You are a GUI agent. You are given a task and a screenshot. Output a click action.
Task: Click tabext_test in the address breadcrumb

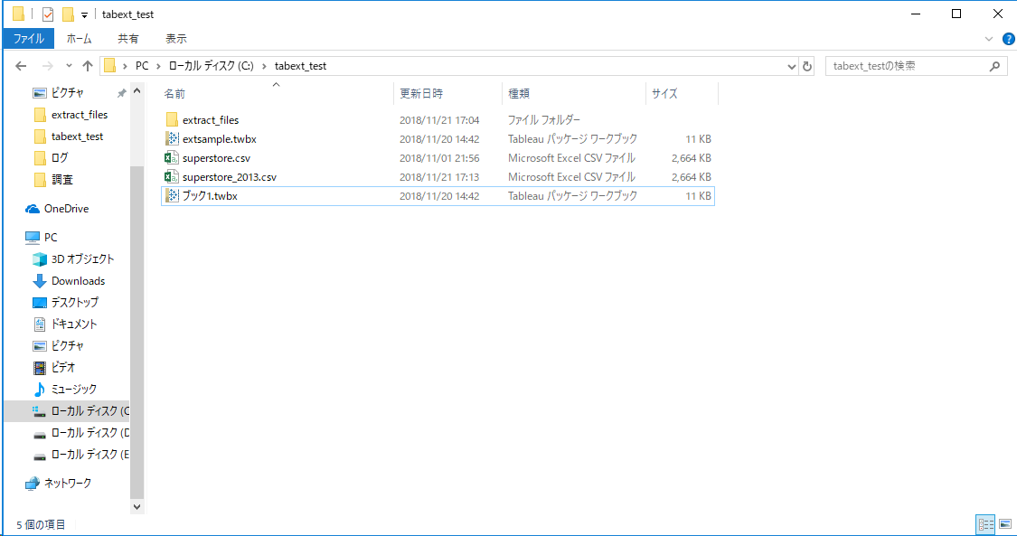(x=300, y=66)
